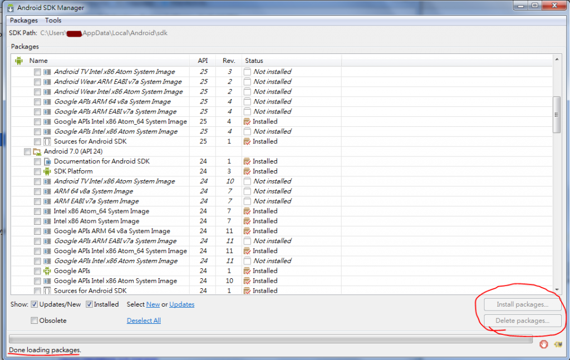Screen dimensions: 570x360
Task: Click the vertical scrollbar thumb
Action: (x=557, y=115)
